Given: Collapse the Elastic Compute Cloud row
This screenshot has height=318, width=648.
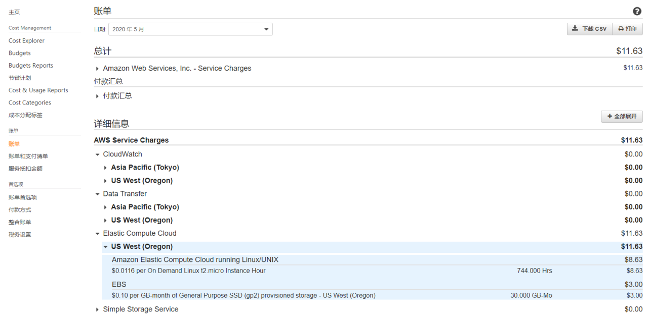Looking at the screenshot, I should (97, 233).
